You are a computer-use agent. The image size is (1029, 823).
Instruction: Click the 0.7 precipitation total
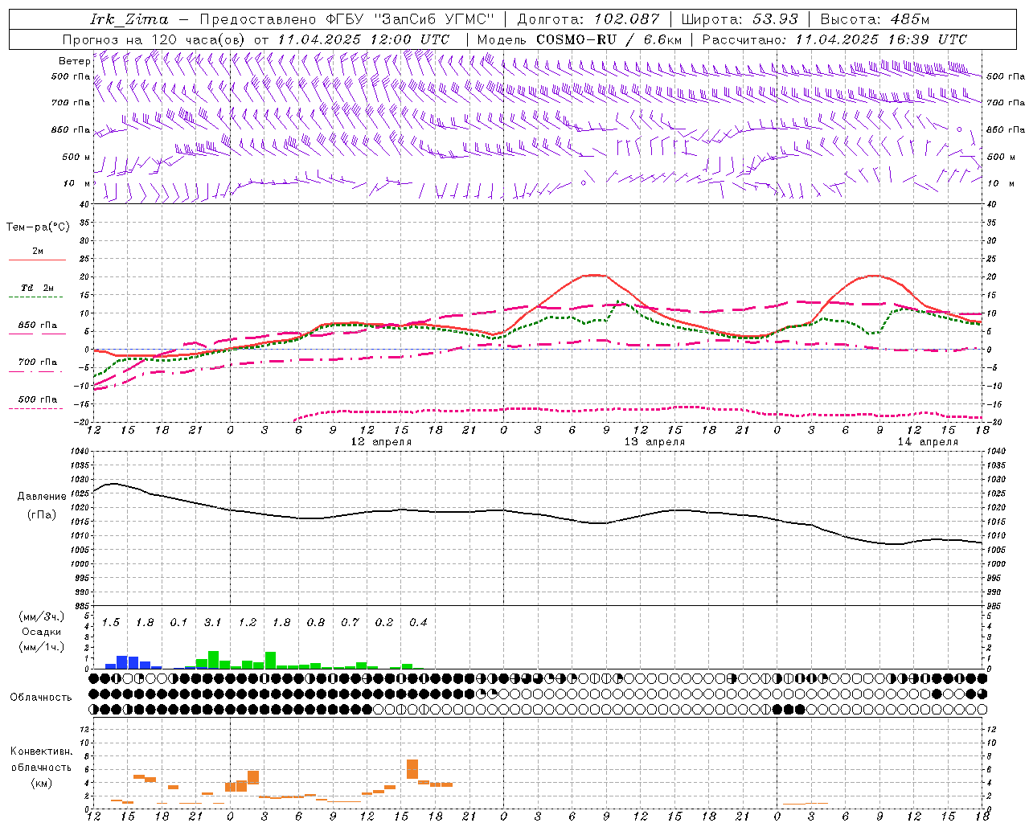[x=350, y=623]
